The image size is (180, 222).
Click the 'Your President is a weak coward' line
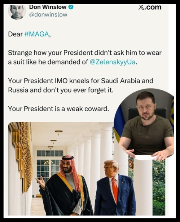[58, 109]
